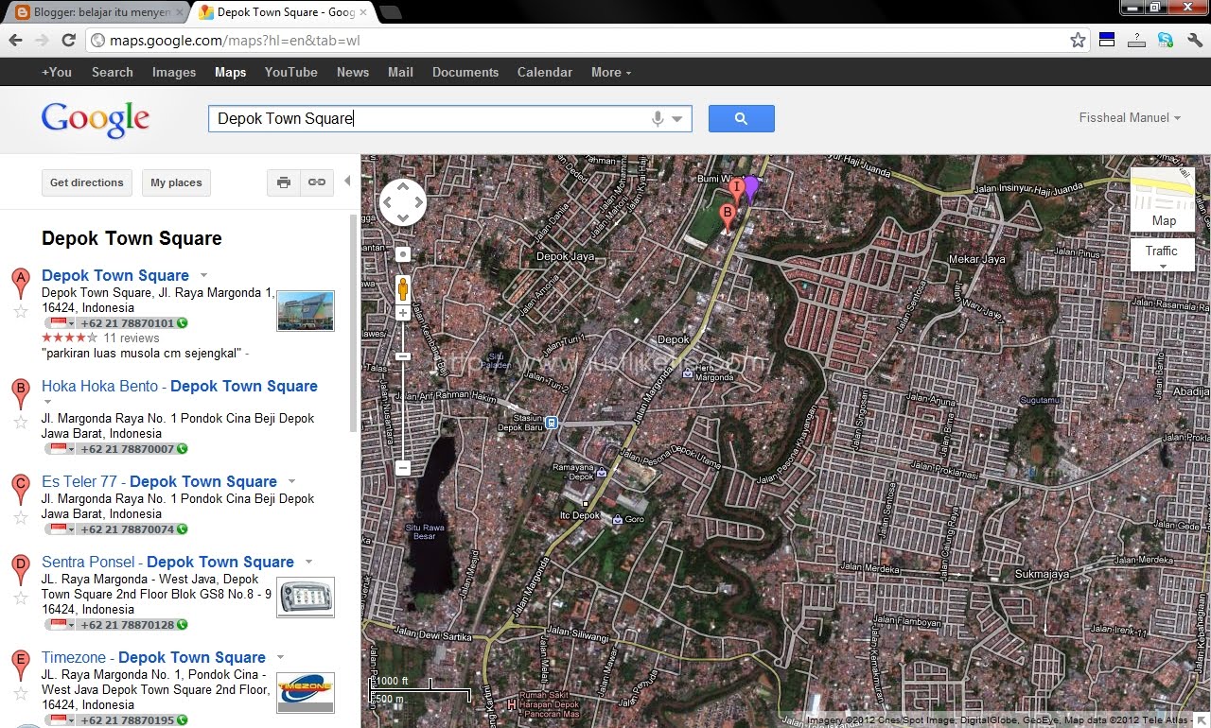This screenshot has height=728, width=1211.
Task: Open the Fissheal Manuel account menu
Action: 1130,118
